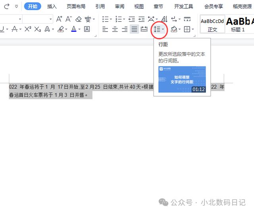The image size is (254, 213).
Task: Toggle justify alignment
Action: (134, 29)
